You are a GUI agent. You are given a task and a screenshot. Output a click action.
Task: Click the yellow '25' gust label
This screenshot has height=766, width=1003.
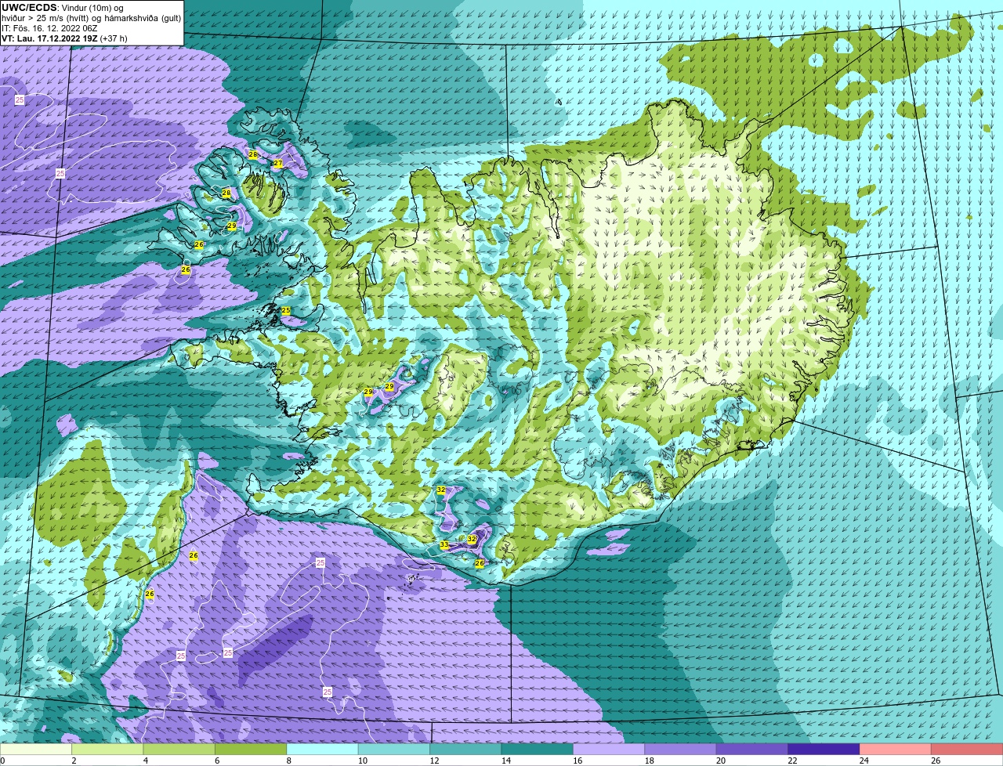[x=286, y=311]
